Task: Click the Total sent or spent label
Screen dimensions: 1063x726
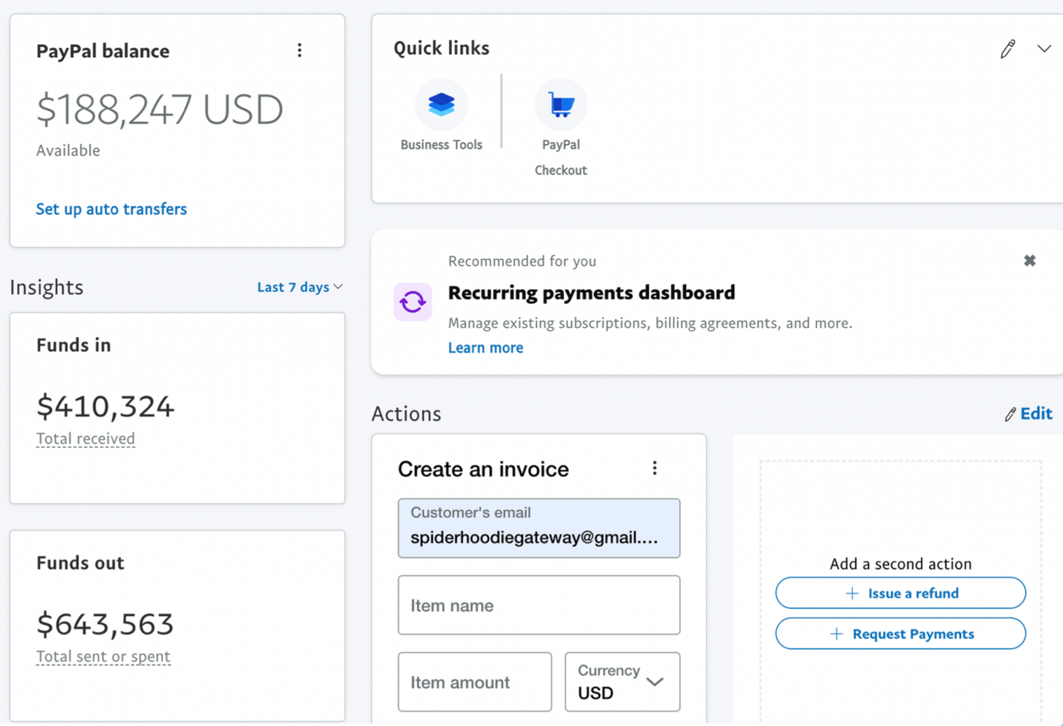Action: point(103,656)
